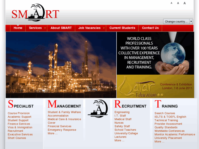199x149 pixels.
Task: Select the smallest font size A
Action: (171, 3)
